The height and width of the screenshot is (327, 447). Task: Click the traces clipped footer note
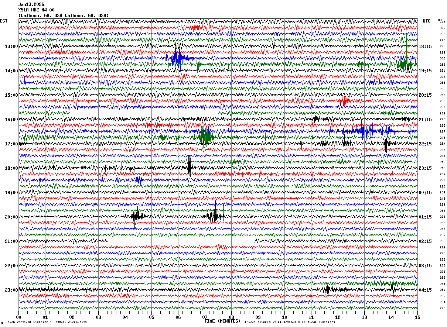[290, 322]
